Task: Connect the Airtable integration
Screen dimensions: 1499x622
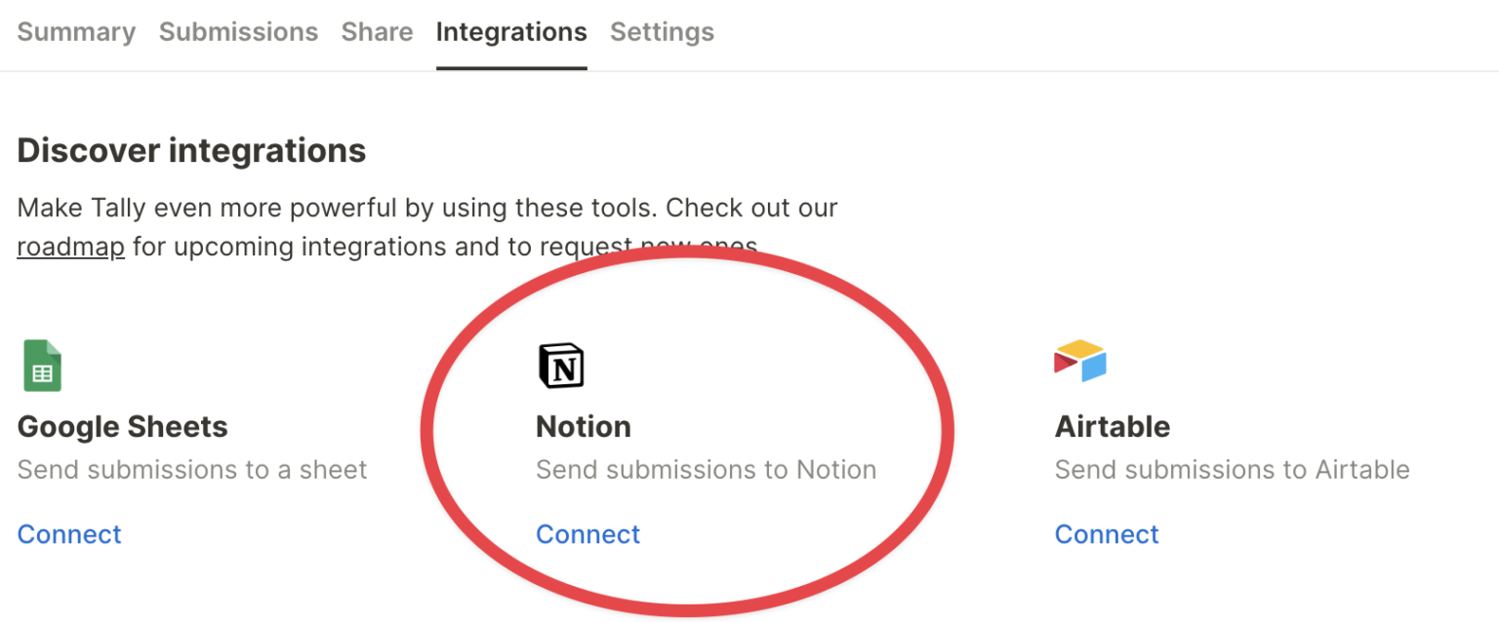Action: [1107, 534]
